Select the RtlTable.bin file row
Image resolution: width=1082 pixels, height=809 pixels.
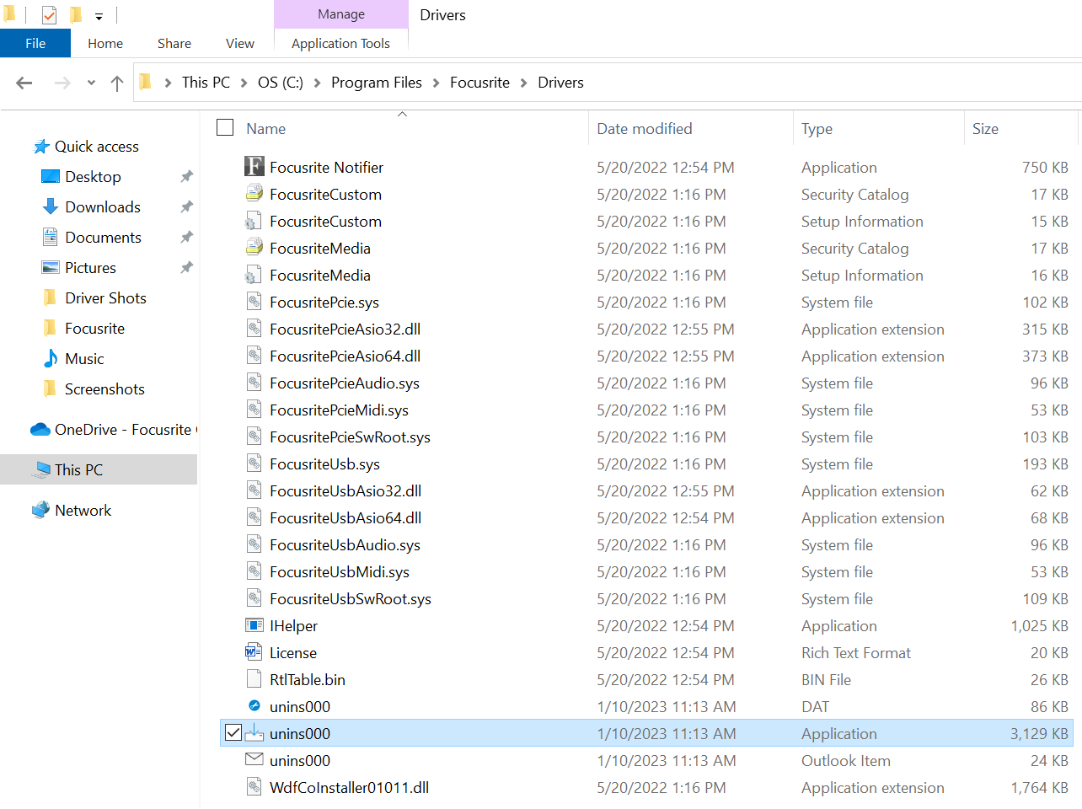point(646,679)
